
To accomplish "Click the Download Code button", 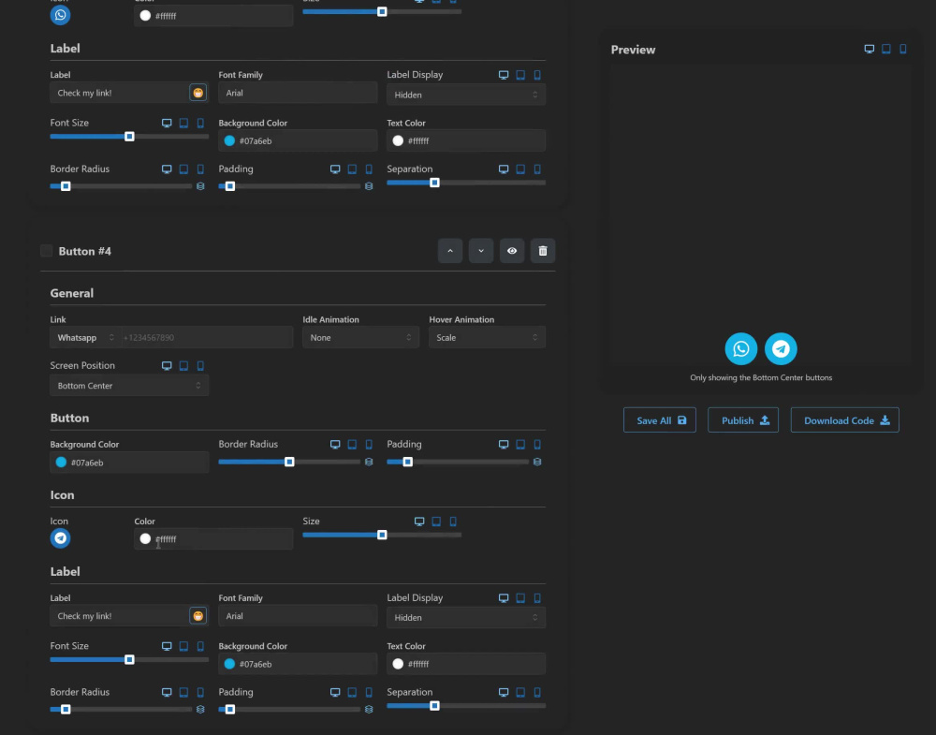I will click(844, 420).
